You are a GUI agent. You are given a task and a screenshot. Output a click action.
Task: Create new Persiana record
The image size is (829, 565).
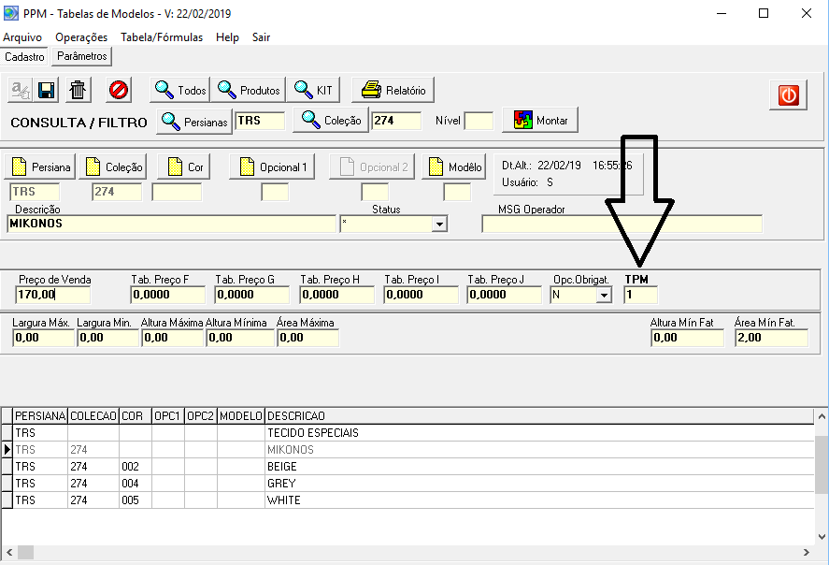point(40,167)
